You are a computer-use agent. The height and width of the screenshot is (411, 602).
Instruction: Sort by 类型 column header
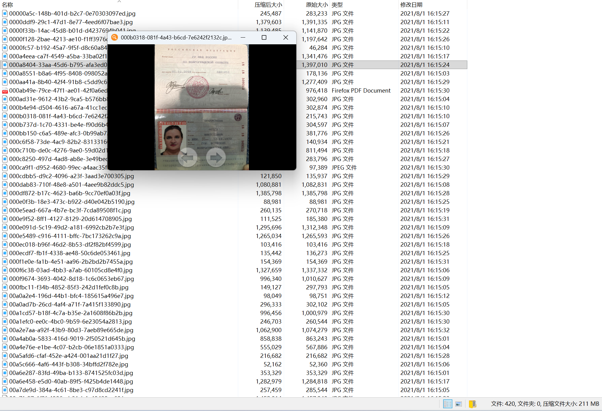click(337, 5)
